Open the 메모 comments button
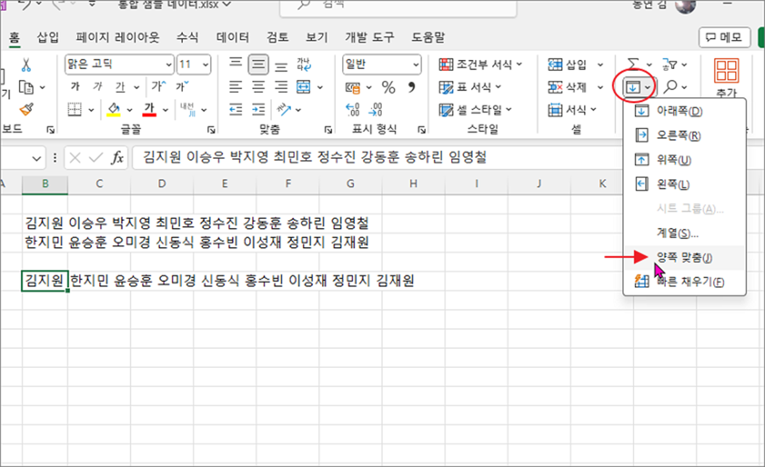Screen dimensions: 765x467 point(725,37)
